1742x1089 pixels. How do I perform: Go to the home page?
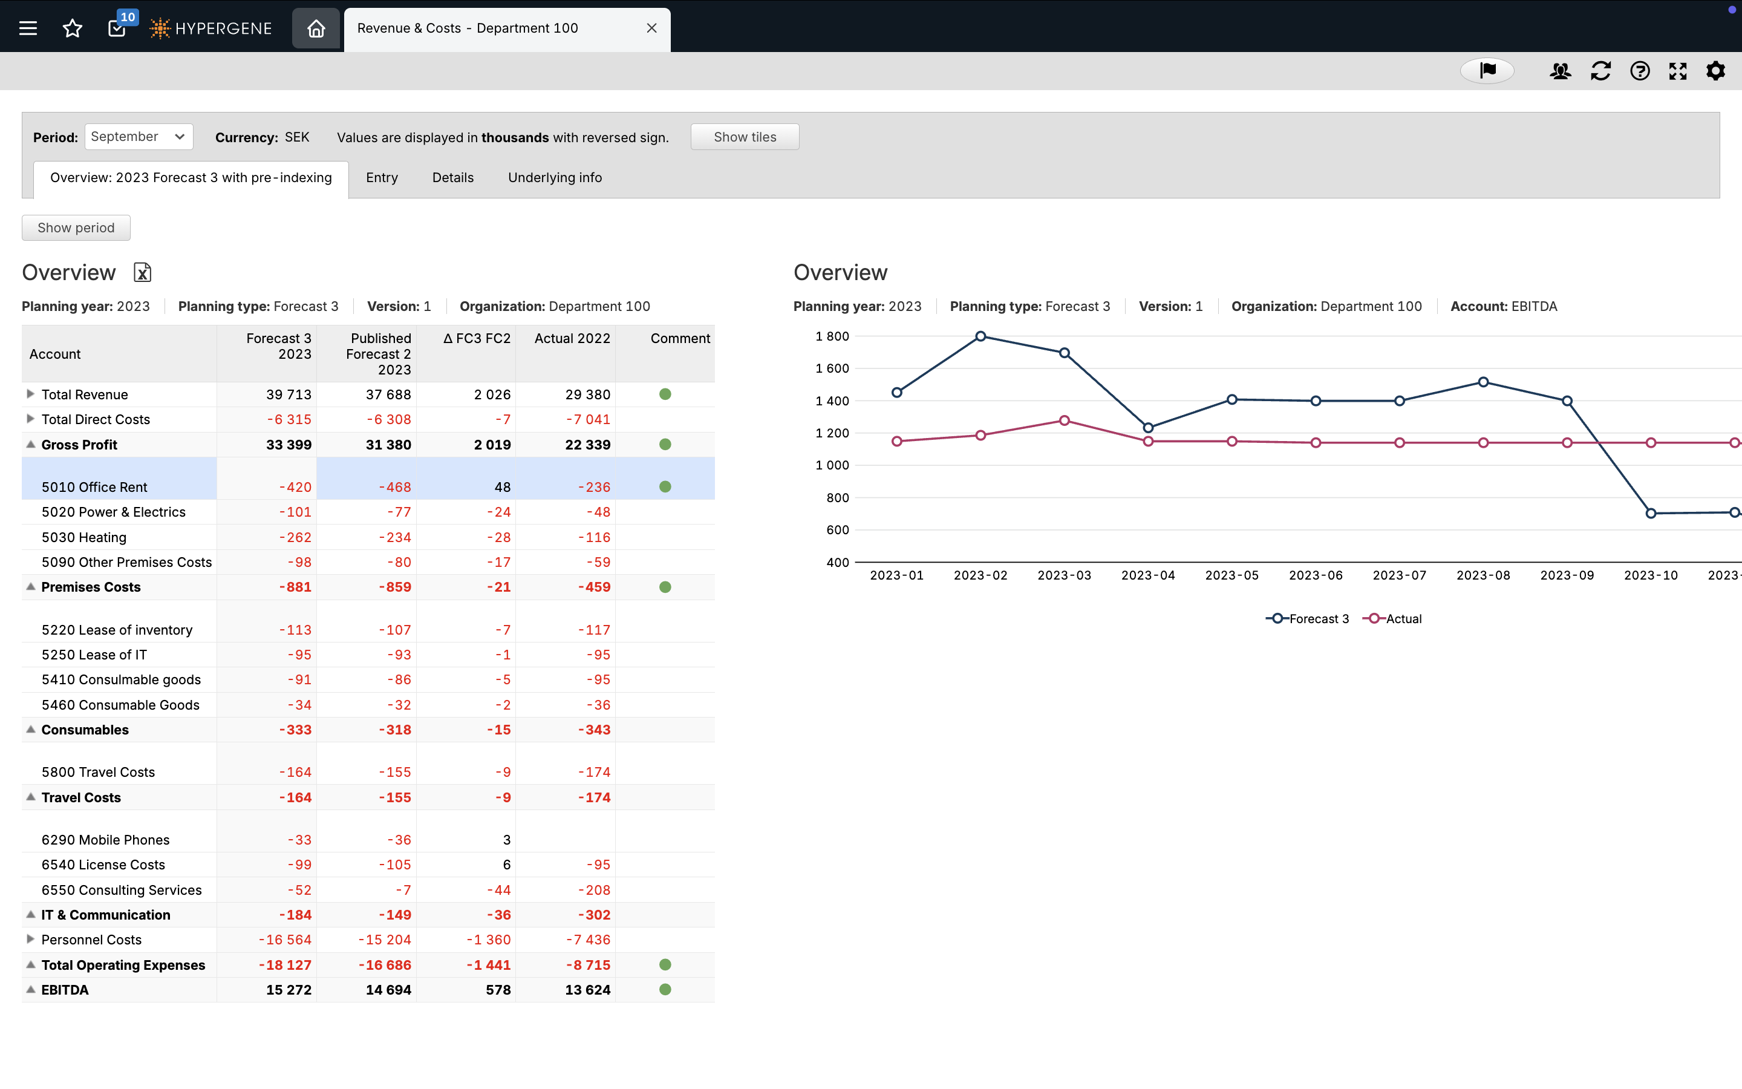coord(316,28)
